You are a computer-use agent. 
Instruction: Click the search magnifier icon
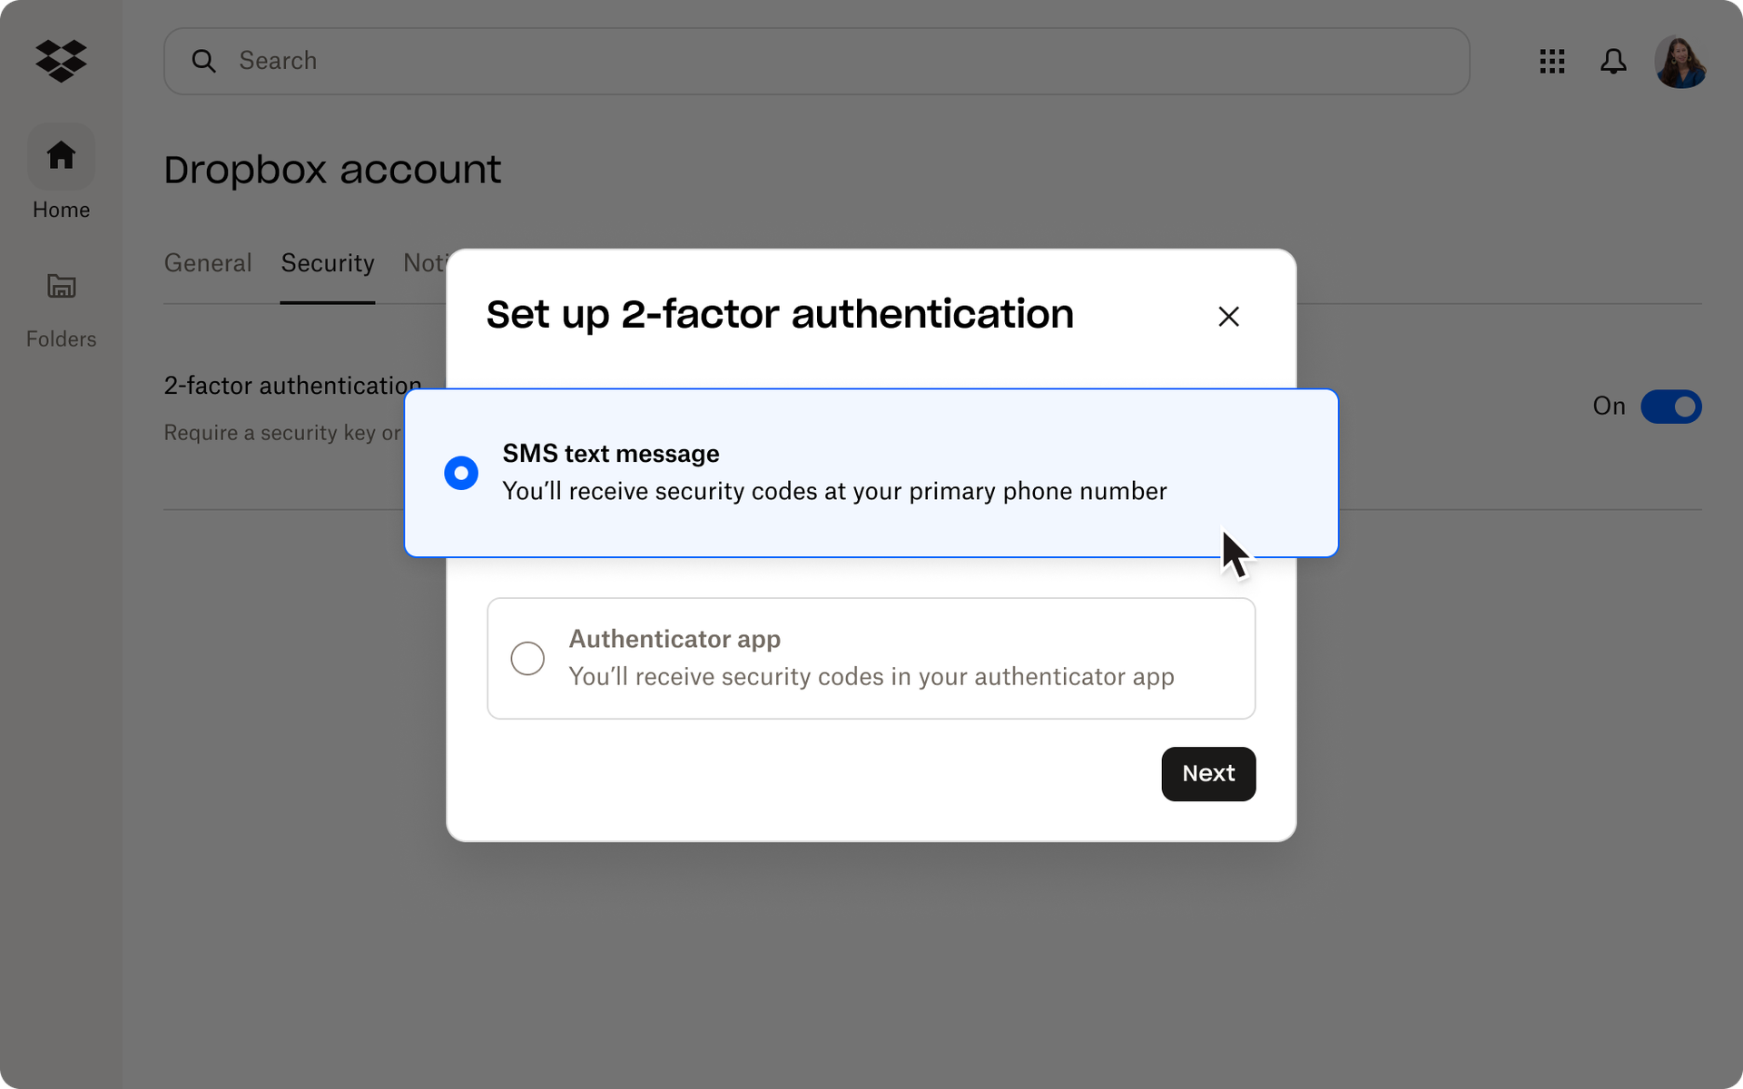pos(203,61)
